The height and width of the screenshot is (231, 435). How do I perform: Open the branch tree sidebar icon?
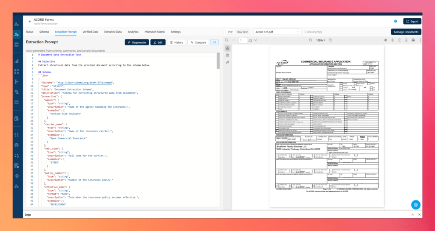pyautogui.click(x=17, y=82)
